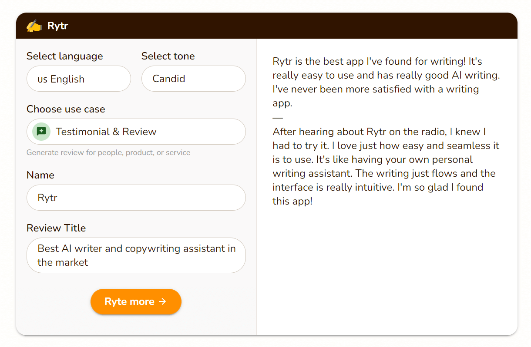Select the Choose use case label
Screen dimensions: 531x347
(x=65, y=109)
